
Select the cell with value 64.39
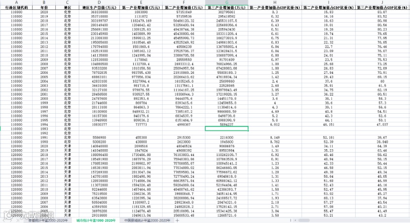382,146
